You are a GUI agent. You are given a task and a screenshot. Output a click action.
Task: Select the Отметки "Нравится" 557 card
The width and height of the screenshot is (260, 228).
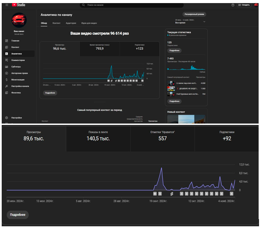point(163,139)
